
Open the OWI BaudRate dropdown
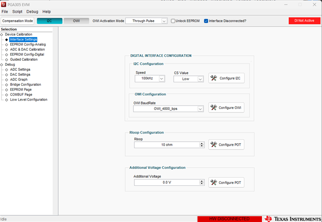pyautogui.click(x=169, y=109)
